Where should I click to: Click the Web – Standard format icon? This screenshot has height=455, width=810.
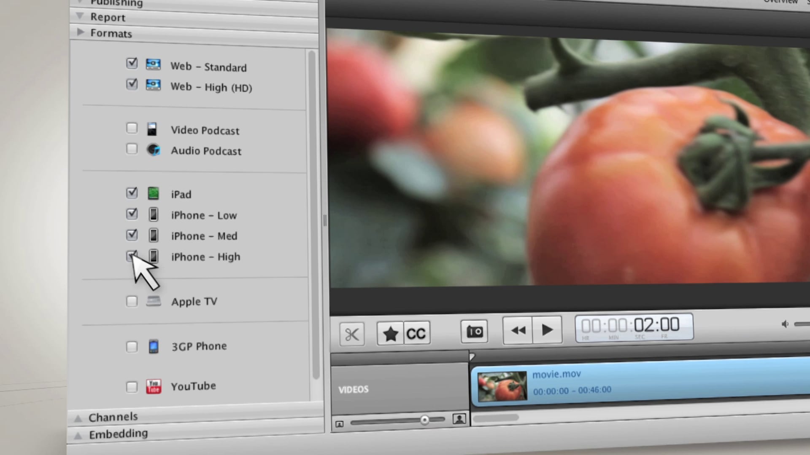point(153,64)
